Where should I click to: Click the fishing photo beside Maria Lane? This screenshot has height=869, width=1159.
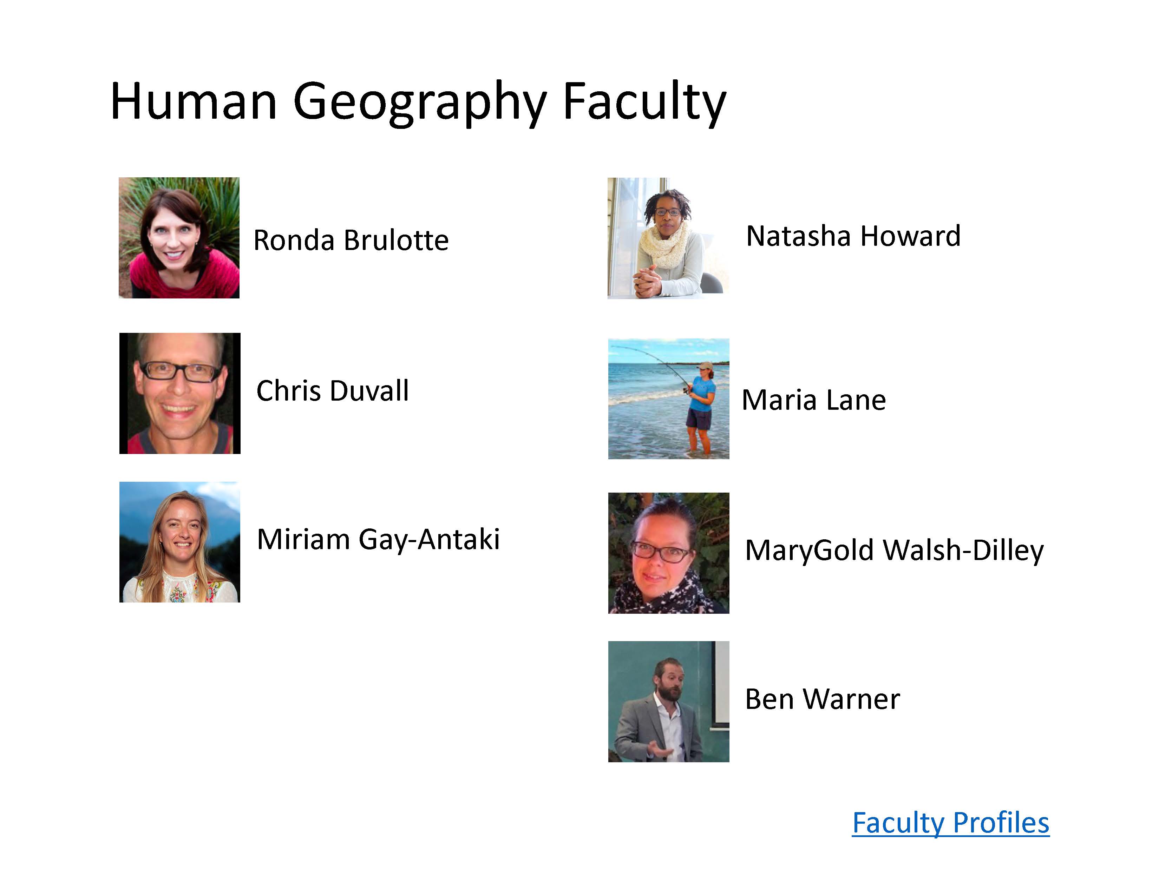pyautogui.click(x=669, y=399)
